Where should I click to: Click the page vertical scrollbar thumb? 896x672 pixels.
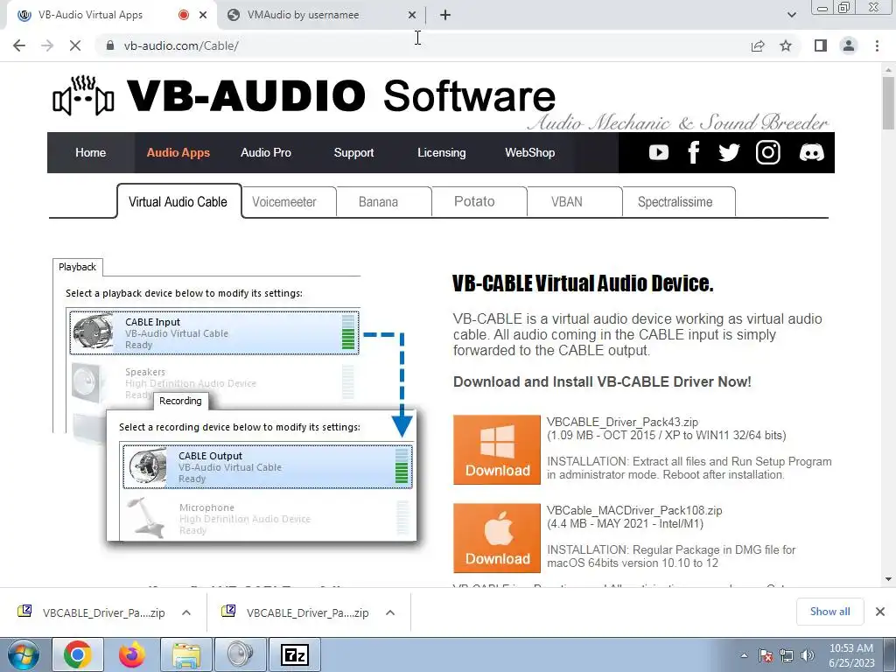coord(888,103)
